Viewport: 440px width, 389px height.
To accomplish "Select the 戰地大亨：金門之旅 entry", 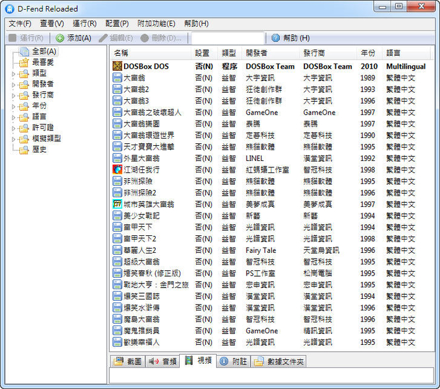I will pos(156,285).
